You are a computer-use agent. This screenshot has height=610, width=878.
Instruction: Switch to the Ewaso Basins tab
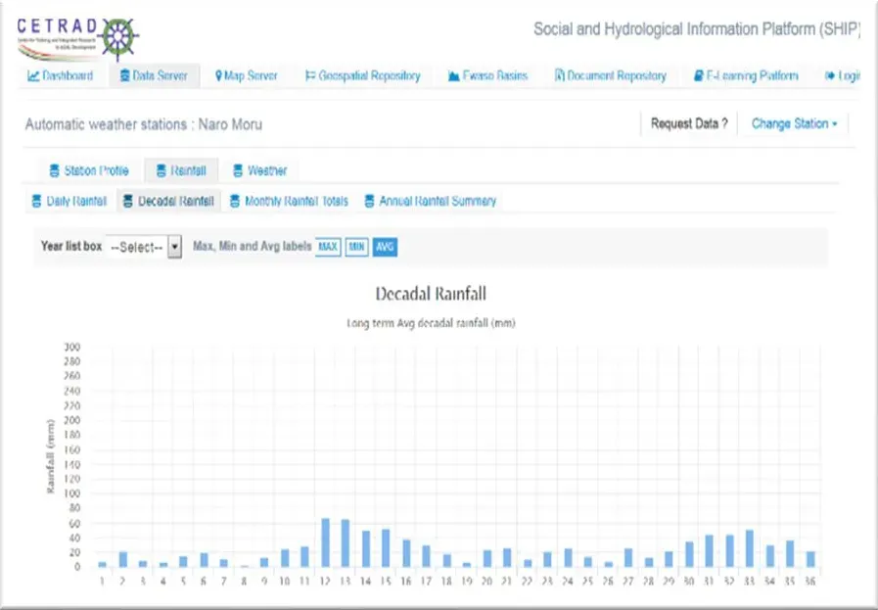tap(487, 76)
